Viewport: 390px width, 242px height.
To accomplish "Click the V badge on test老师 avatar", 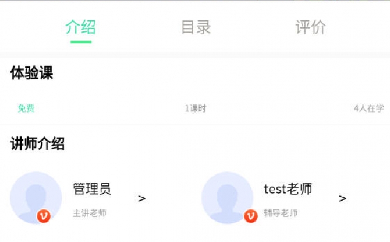I will (251, 216).
